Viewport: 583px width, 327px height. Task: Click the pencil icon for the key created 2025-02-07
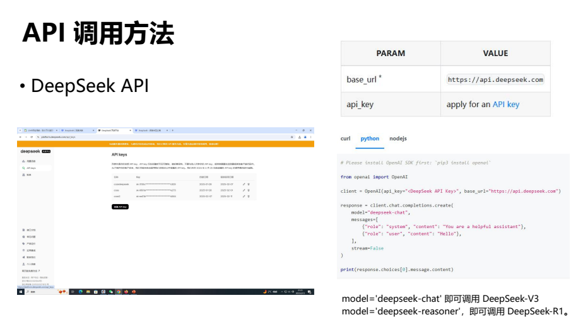coord(244,197)
